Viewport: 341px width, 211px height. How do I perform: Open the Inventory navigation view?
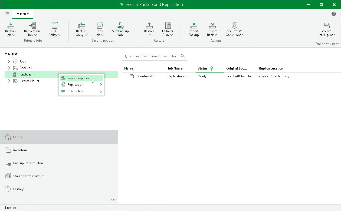59,150
